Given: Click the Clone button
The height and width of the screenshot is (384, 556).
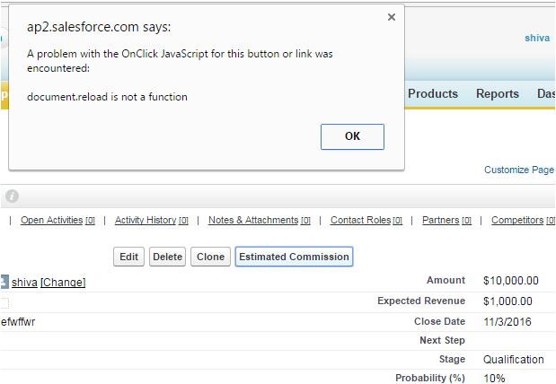Looking at the screenshot, I should pos(210,257).
